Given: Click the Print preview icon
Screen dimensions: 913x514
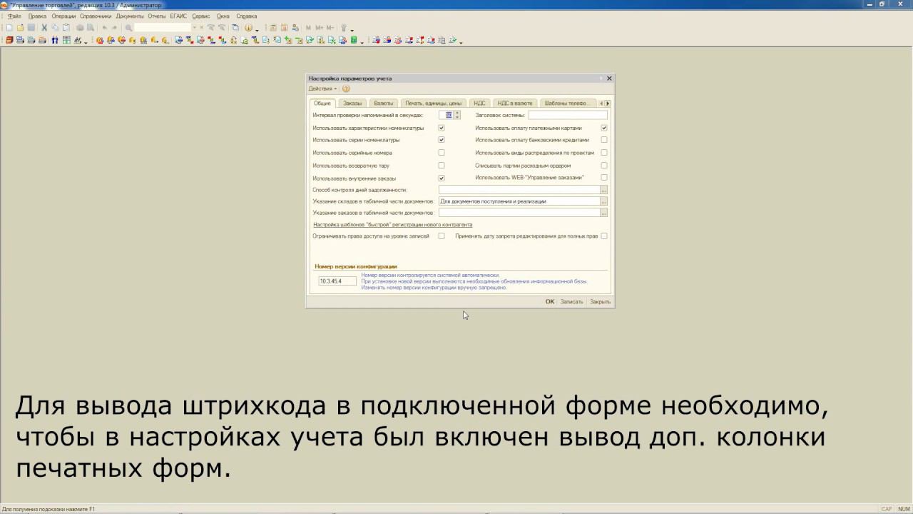Looking at the screenshot, I should 90,27.
